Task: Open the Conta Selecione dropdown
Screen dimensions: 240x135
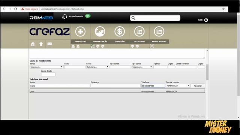Action: 97,67
